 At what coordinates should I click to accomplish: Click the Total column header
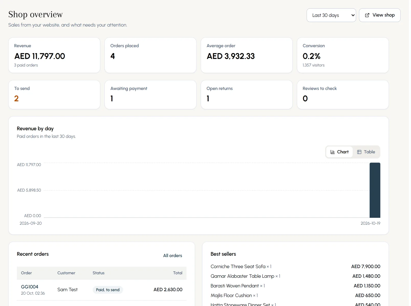(178, 273)
